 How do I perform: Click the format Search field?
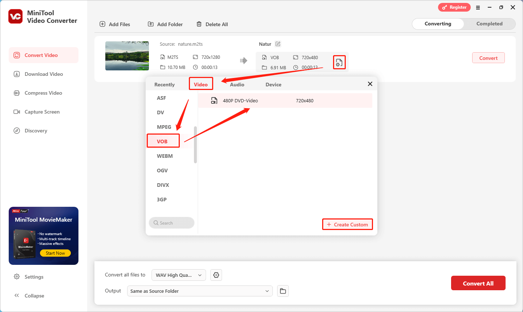[171, 223]
